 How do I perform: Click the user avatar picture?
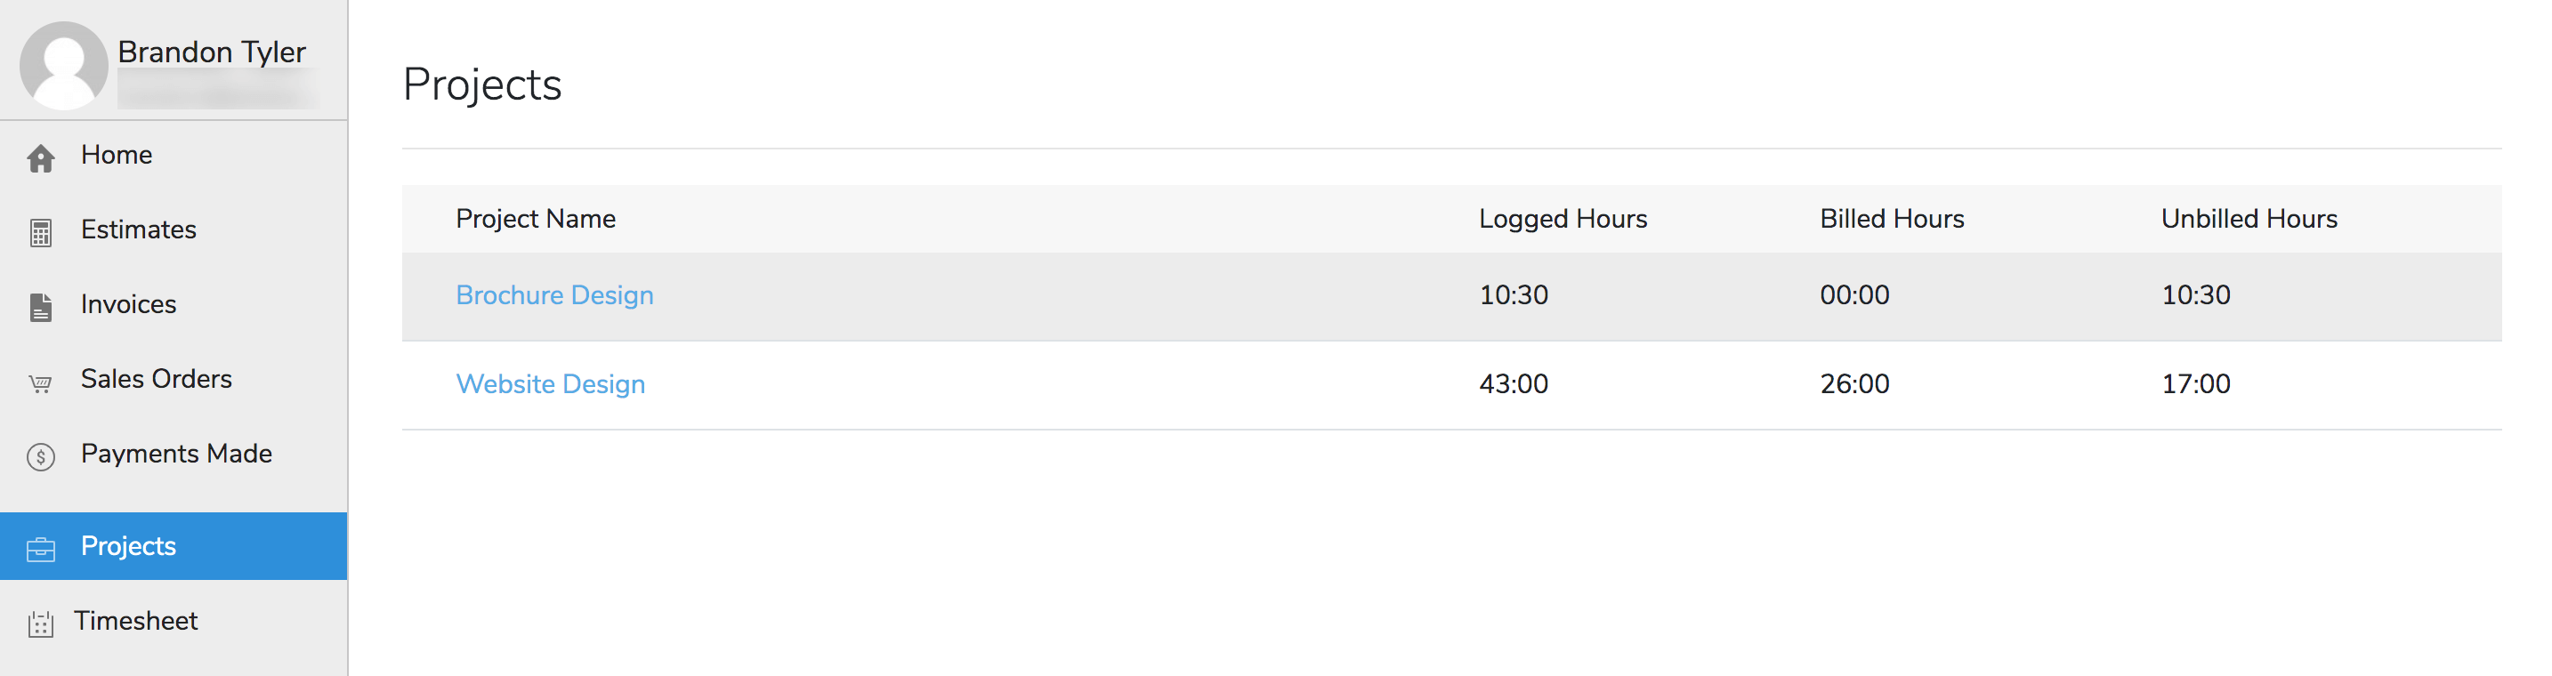(63, 65)
